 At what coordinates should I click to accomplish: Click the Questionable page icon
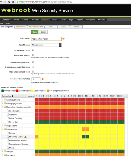(x=8, y=111)
